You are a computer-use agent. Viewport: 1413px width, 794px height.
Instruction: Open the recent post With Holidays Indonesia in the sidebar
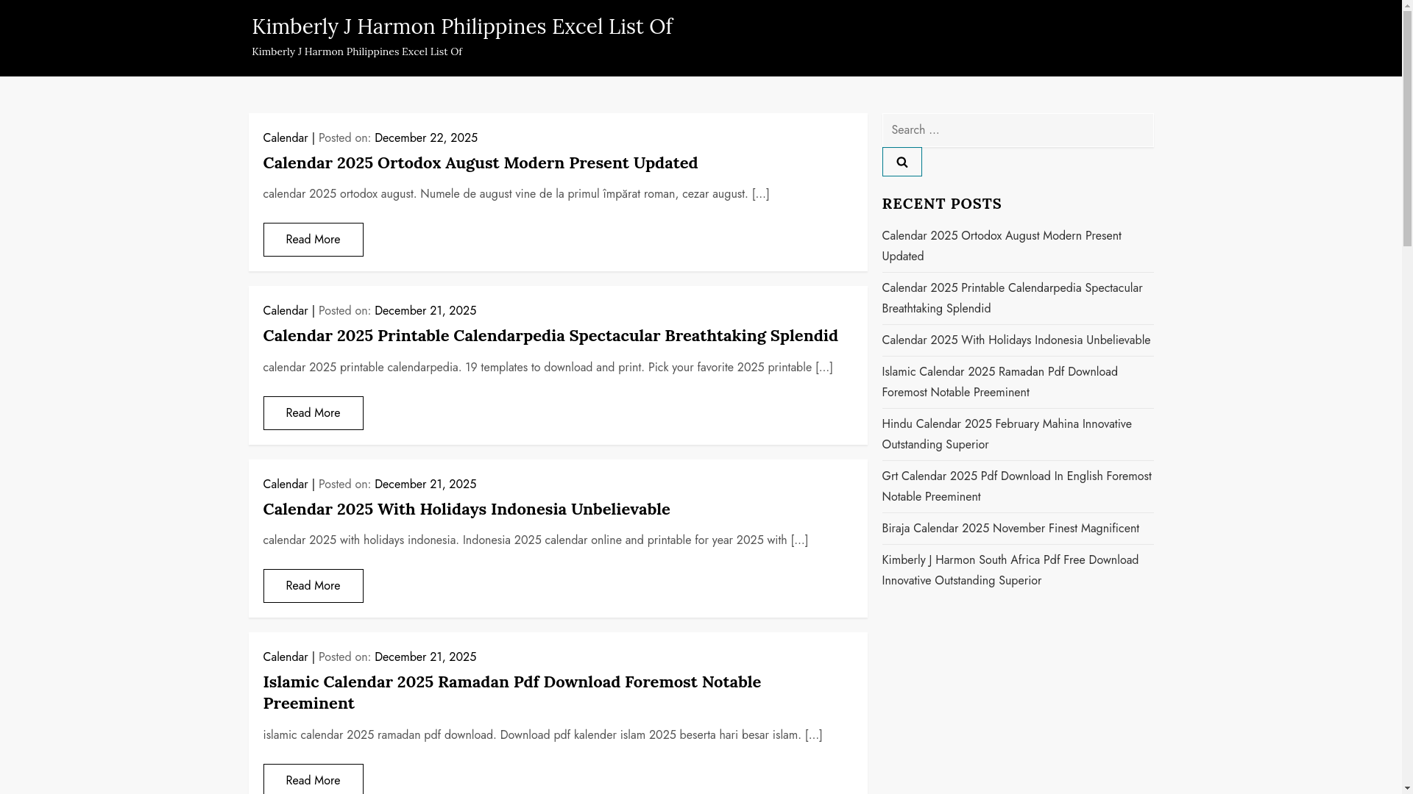(x=1016, y=340)
